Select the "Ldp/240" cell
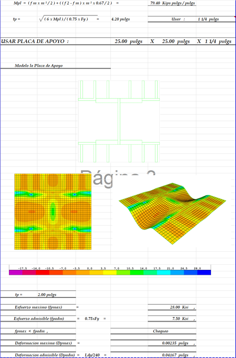This screenshot has height=358, width=236. coord(92,355)
